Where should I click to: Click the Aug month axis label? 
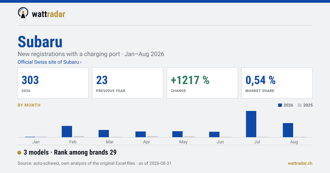294,142
